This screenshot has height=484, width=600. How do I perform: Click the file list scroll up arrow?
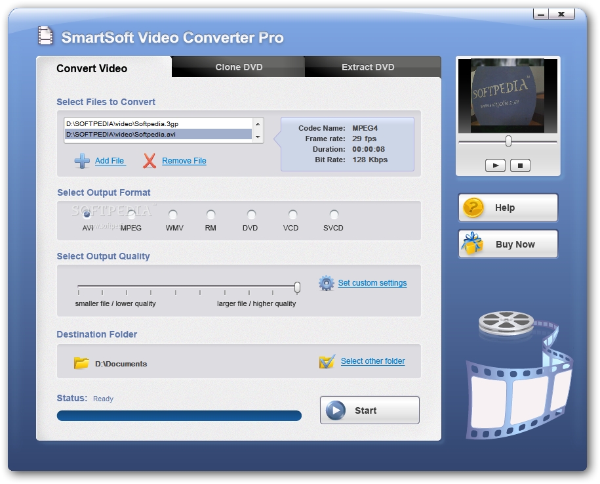(x=258, y=124)
